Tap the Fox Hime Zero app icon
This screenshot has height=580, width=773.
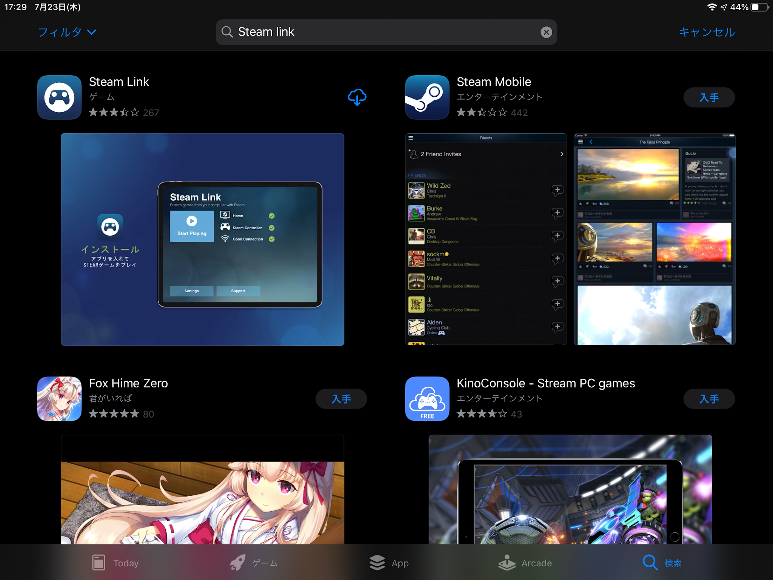tap(59, 399)
